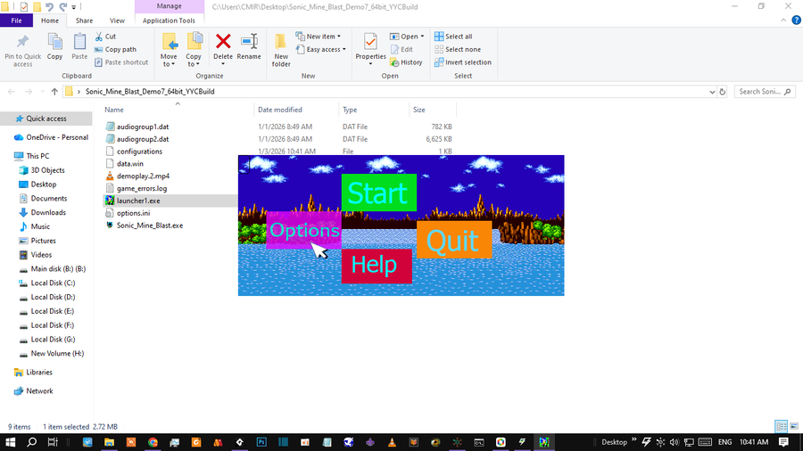The height and width of the screenshot is (451, 803).
Task: Open Downloads folder in sidebar
Action: [48, 212]
